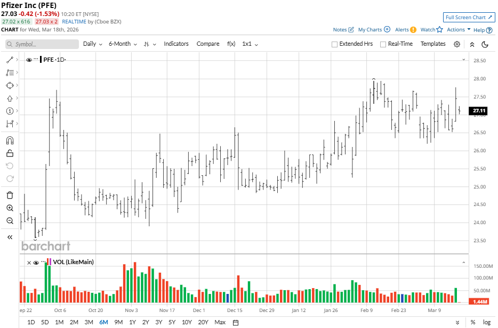Click the black PFE series color swatch
The height and width of the screenshot is (328, 498).
[x=41, y=60]
